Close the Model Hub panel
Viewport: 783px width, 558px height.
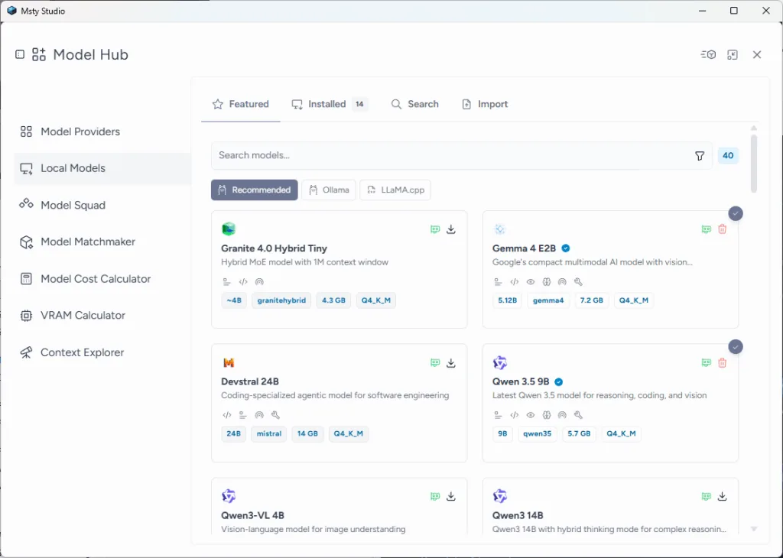[x=757, y=54]
